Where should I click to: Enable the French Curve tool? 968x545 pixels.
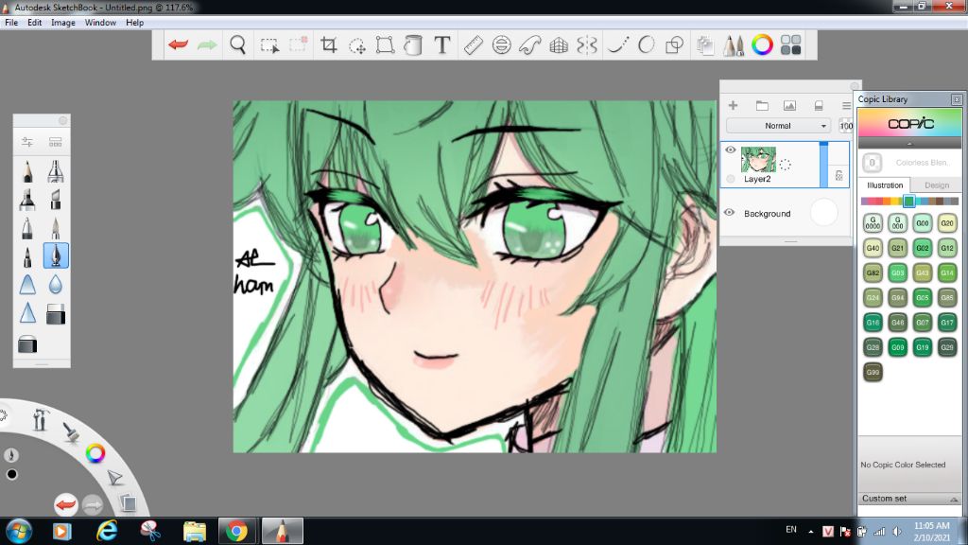click(529, 44)
